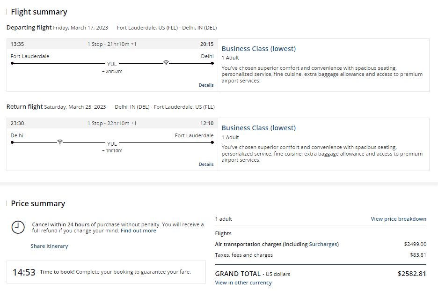Select View in other currency
Screen dimensions: 438x291
click(x=243, y=283)
